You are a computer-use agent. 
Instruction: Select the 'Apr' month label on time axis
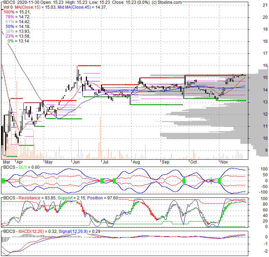(x=20, y=162)
